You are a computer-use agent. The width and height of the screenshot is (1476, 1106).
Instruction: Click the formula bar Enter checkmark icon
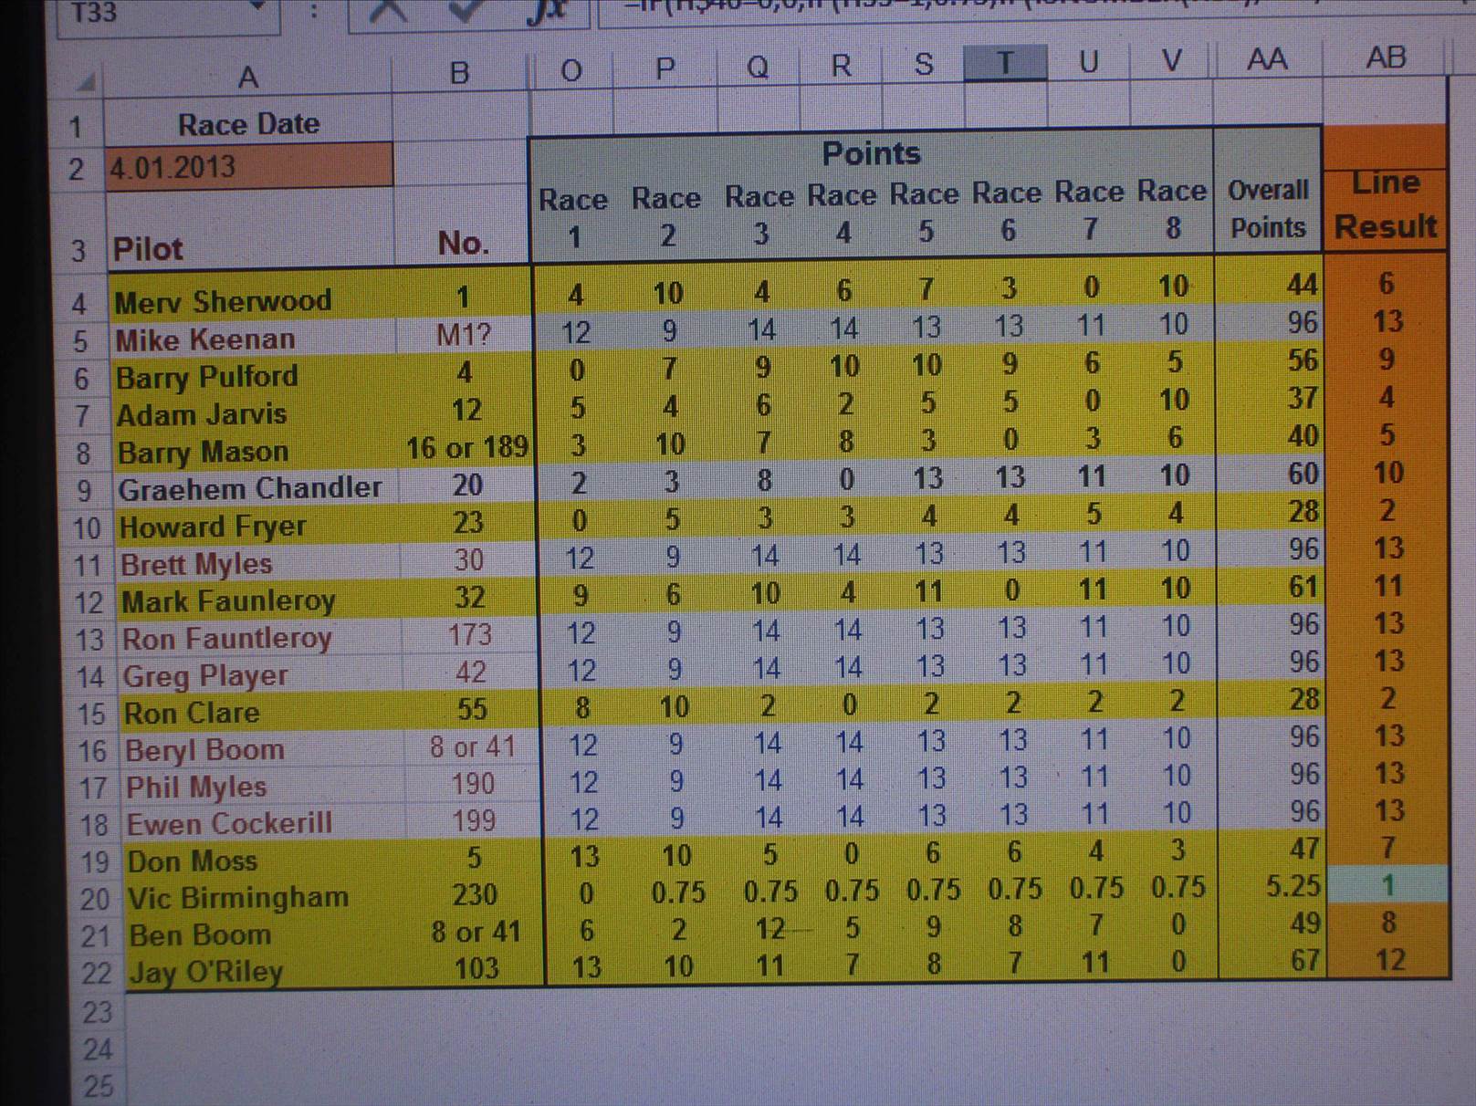[x=467, y=11]
